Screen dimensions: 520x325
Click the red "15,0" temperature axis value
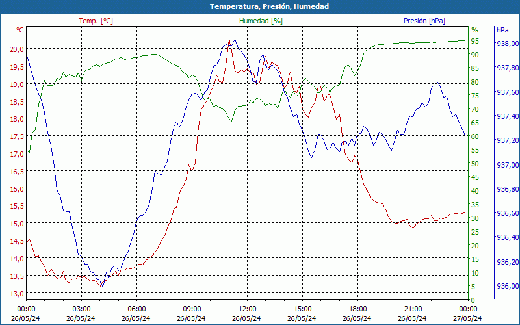point(17,224)
